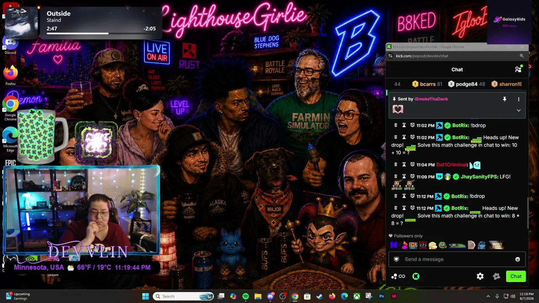Ban JhaySanityFPS with the shield icon
This screenshot has width=539, height=303.
pyautogui.click(x=412, y=177)
